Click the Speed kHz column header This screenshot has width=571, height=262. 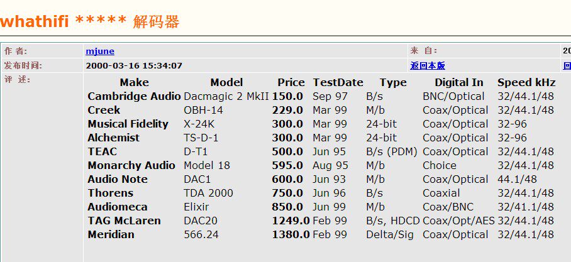526,82
